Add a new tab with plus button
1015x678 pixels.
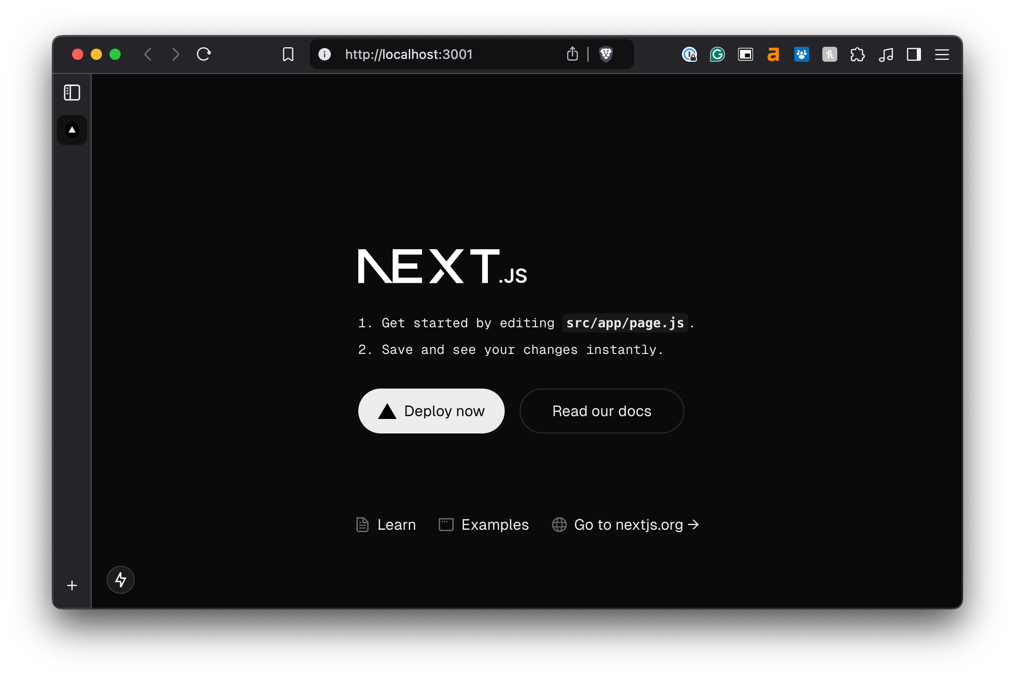pyautogui.click(x=72, y=585)
